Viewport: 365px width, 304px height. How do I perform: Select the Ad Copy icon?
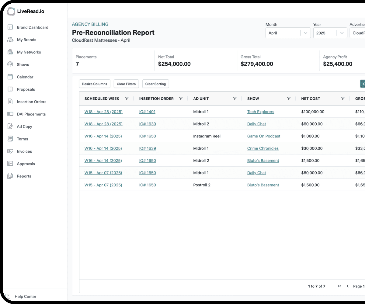10,126
